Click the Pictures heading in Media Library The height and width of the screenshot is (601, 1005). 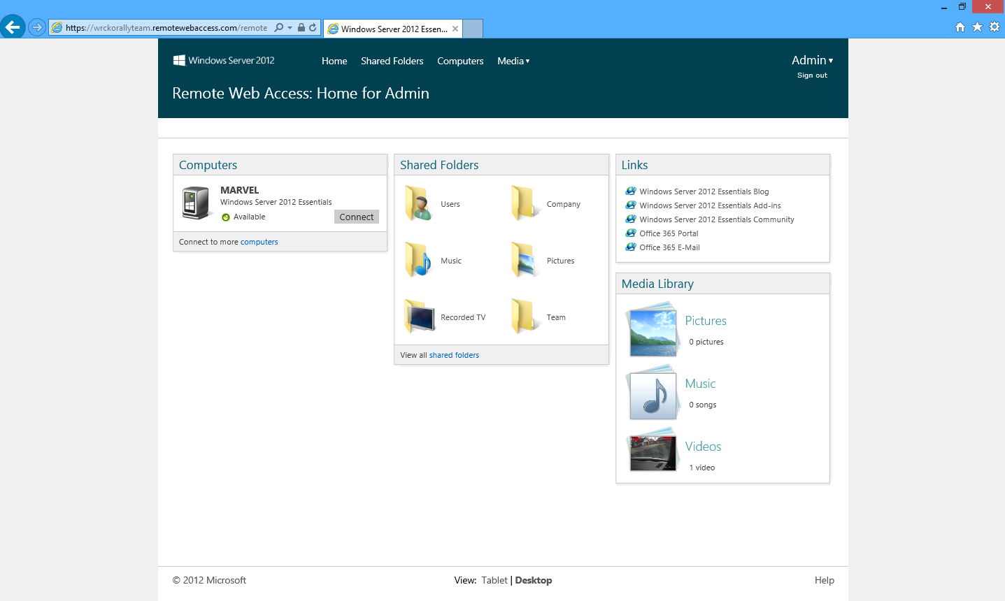(x=706, y=321)
